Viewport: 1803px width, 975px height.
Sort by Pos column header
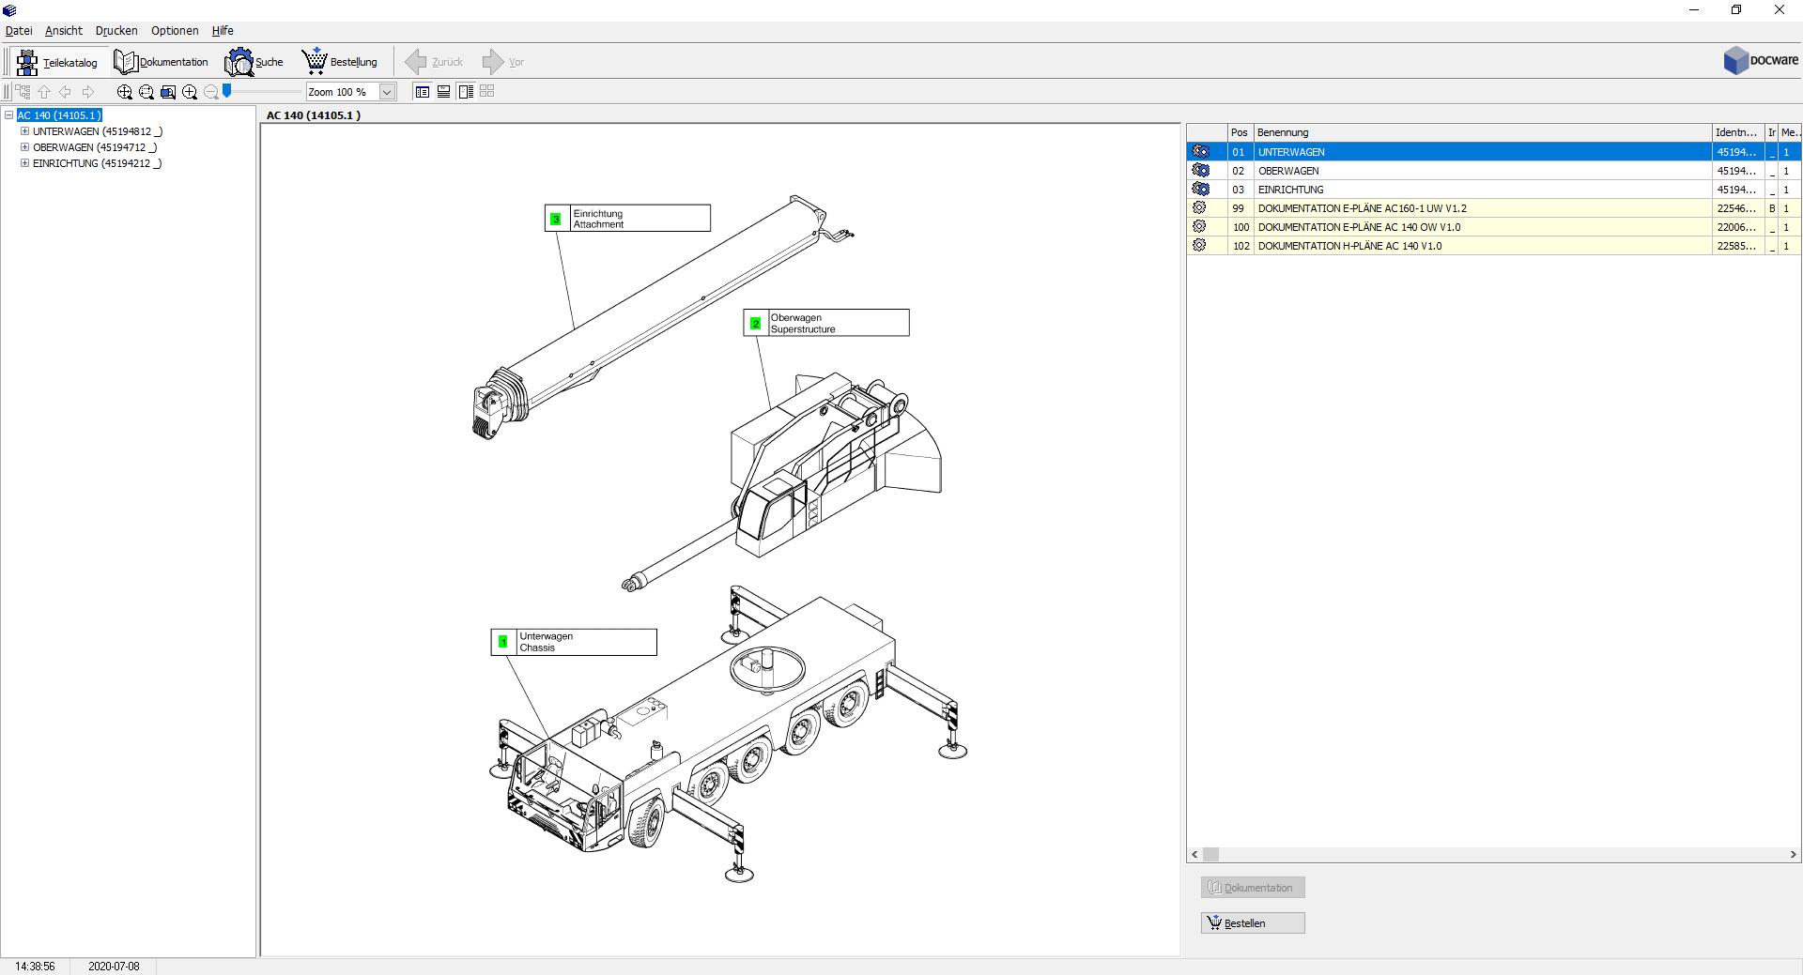[x=1241, y=132]
